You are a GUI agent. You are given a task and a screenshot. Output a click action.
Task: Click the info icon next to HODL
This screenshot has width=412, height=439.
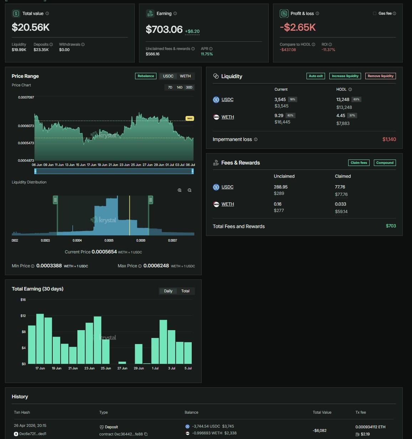350,89
